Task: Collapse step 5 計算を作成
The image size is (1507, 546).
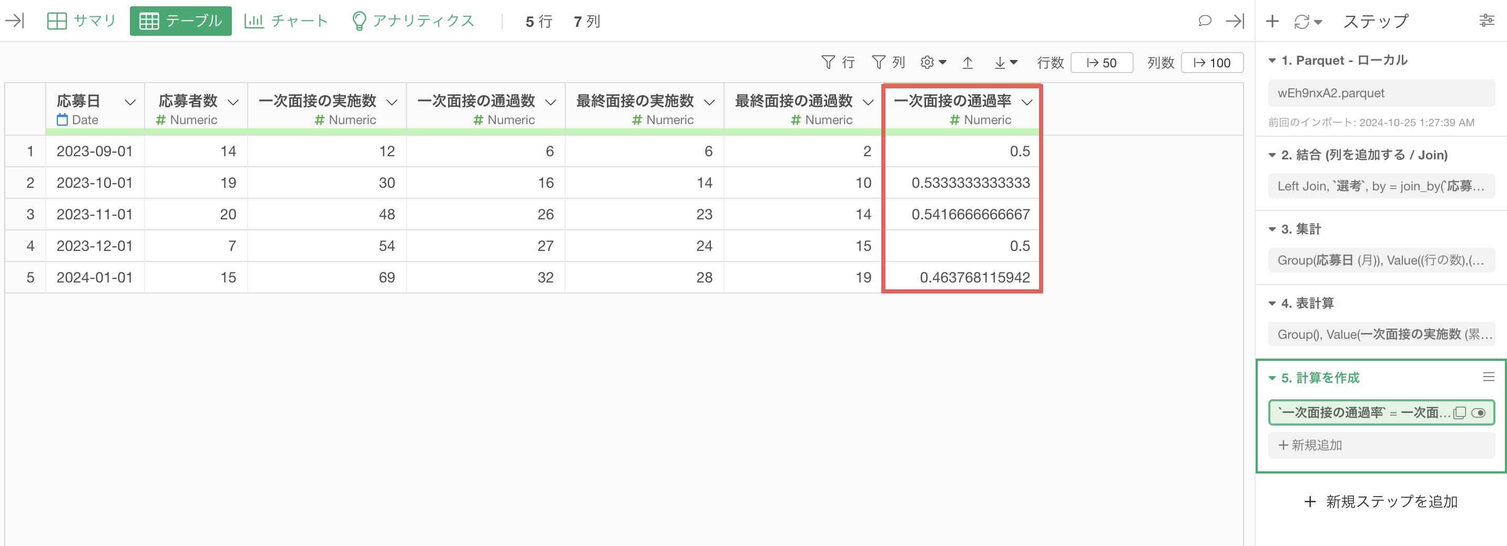Action: point(1272,378)
